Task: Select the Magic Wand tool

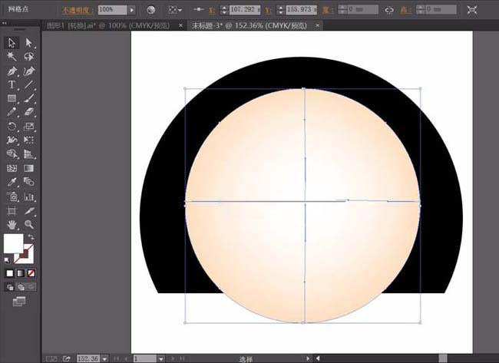Action: click(12, 56)
